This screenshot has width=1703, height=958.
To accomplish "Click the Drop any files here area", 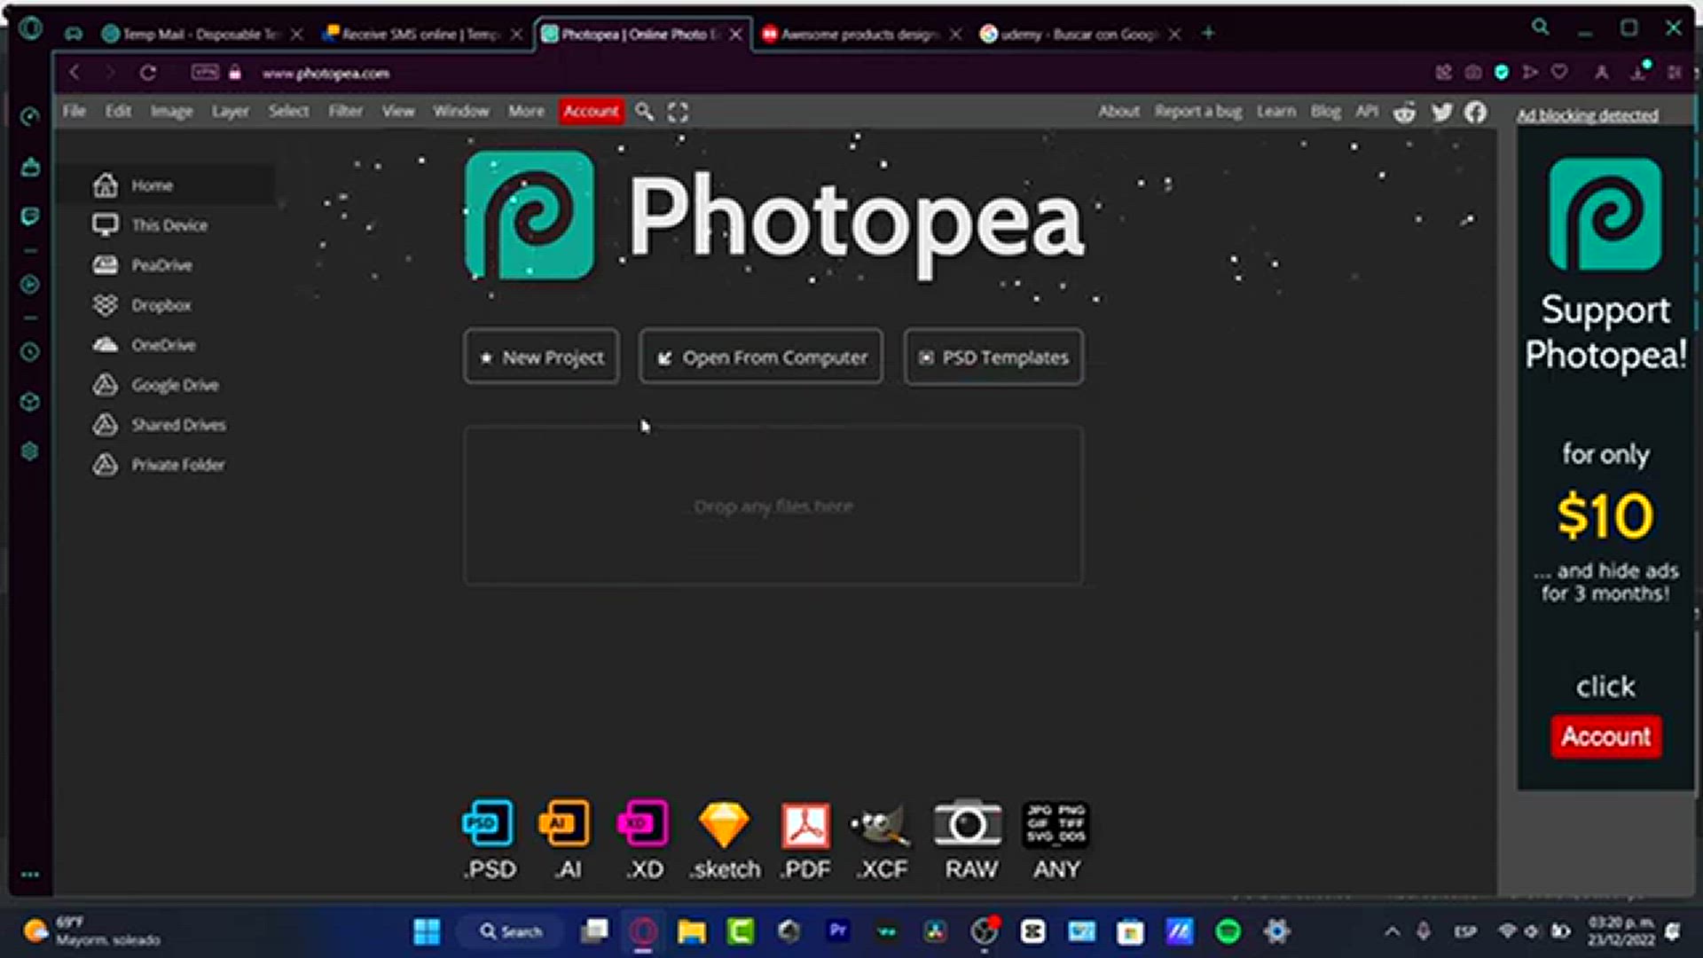I will pos(773,506).
